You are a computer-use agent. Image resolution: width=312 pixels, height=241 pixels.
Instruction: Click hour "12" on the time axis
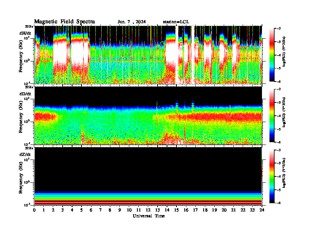(148, 210)
